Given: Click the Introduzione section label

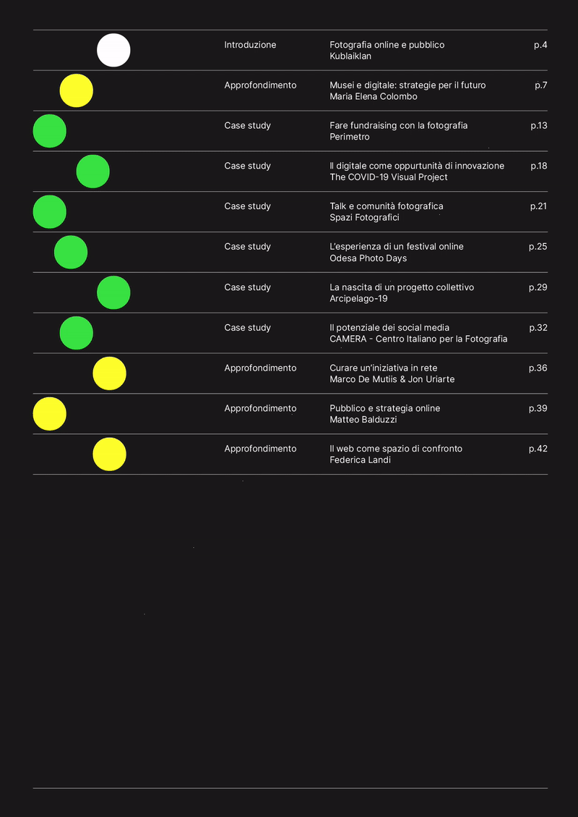Looking at the screenshot, I should (250, 45).
